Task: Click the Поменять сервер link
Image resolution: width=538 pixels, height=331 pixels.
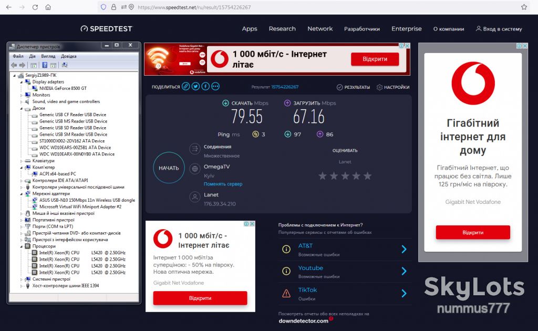Action: tap(223, 184)
